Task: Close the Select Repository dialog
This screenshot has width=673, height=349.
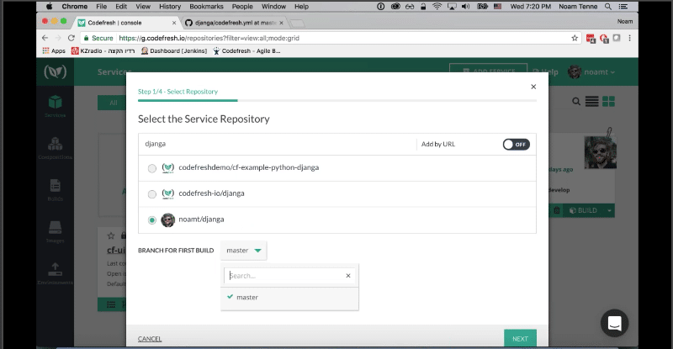Action: point(533,87)
